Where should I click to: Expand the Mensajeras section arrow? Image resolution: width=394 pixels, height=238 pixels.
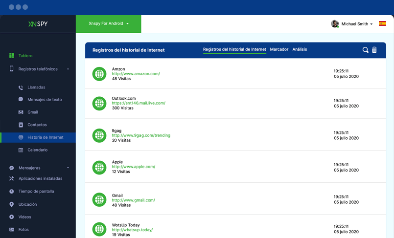68,168
